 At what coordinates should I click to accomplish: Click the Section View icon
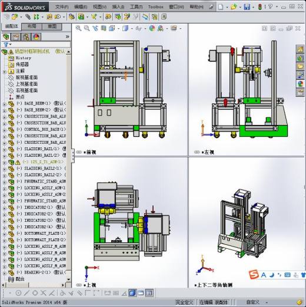(104, 28)
